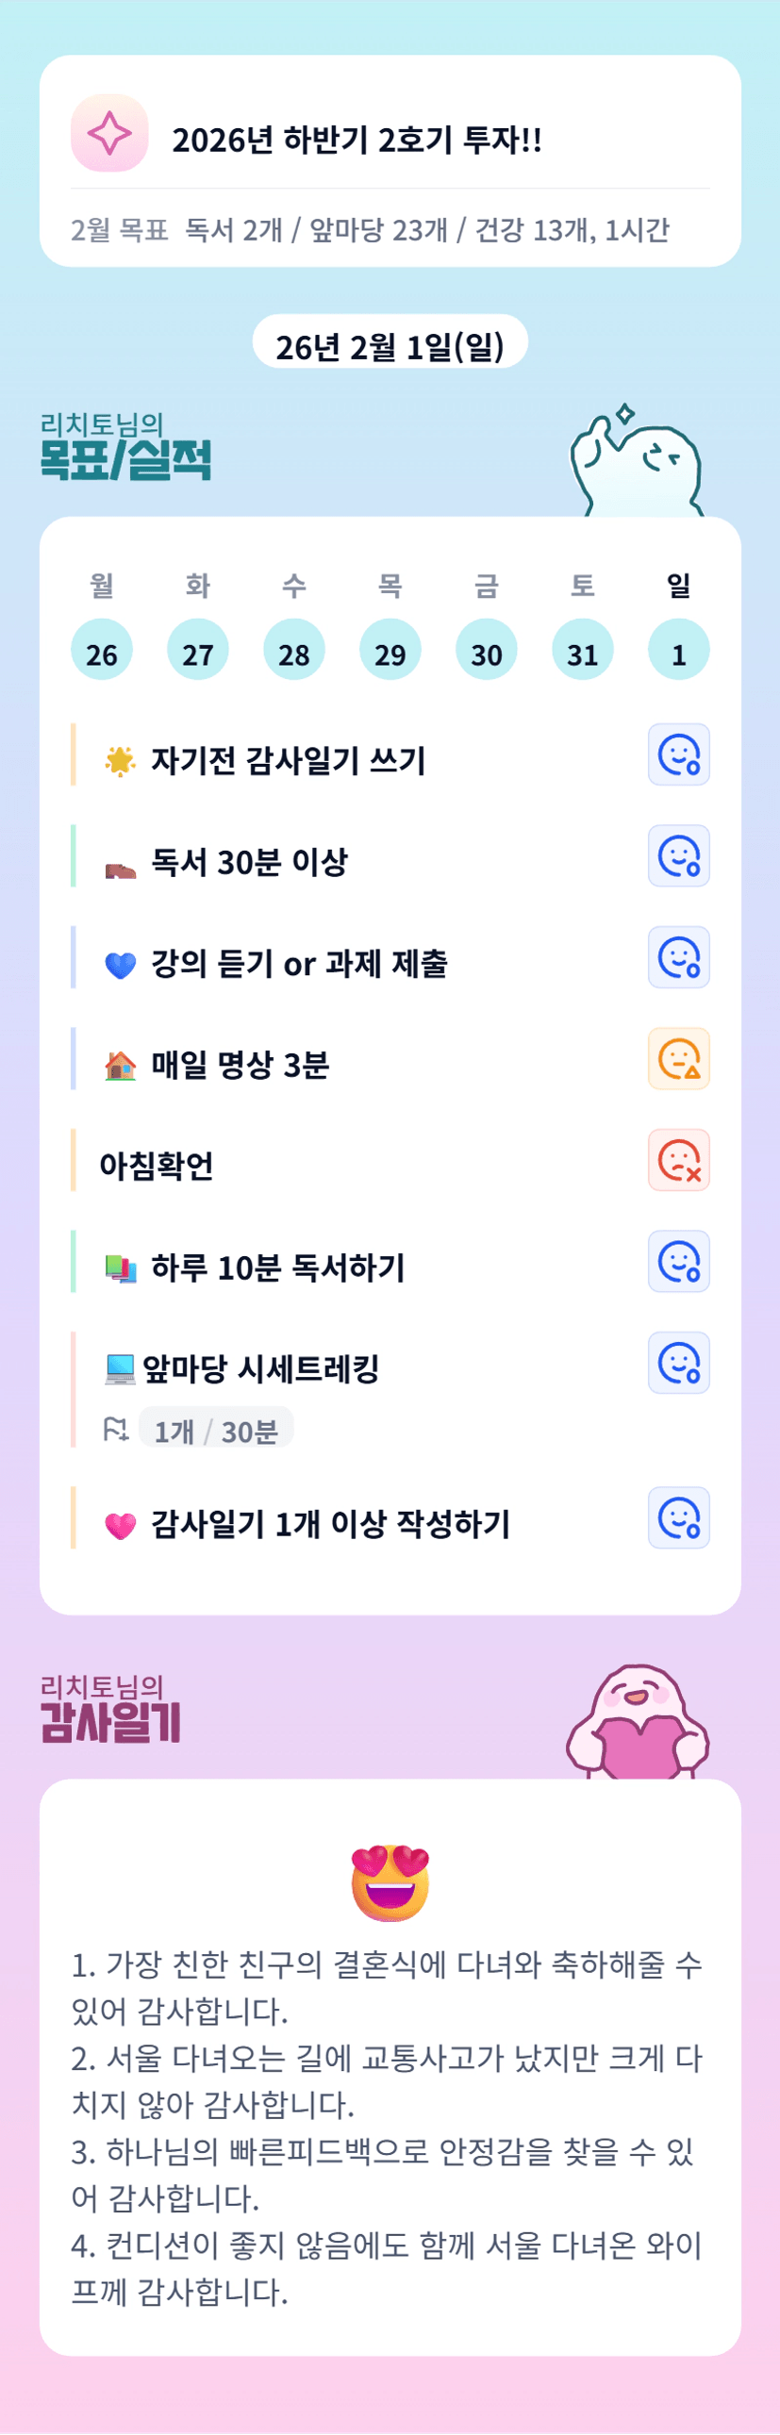Image resolution: width=780 pixels, height=2435 pixels.
Task: Select Saturday the 31st date circle
Action: tap(582, 651)
